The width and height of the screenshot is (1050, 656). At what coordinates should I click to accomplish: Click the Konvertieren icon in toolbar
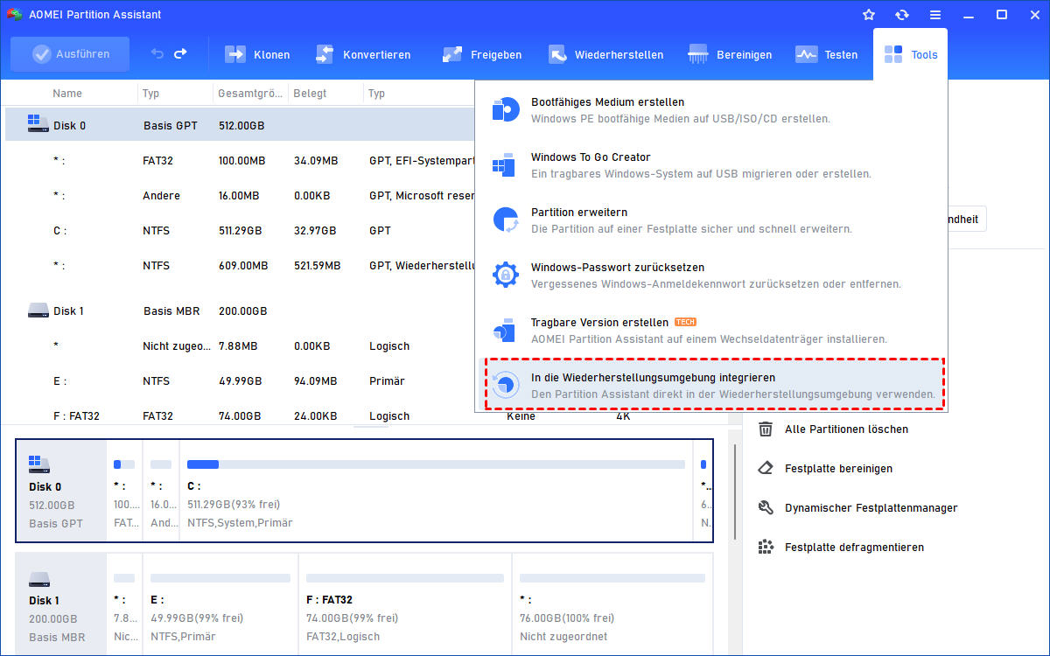pos(325,54)
